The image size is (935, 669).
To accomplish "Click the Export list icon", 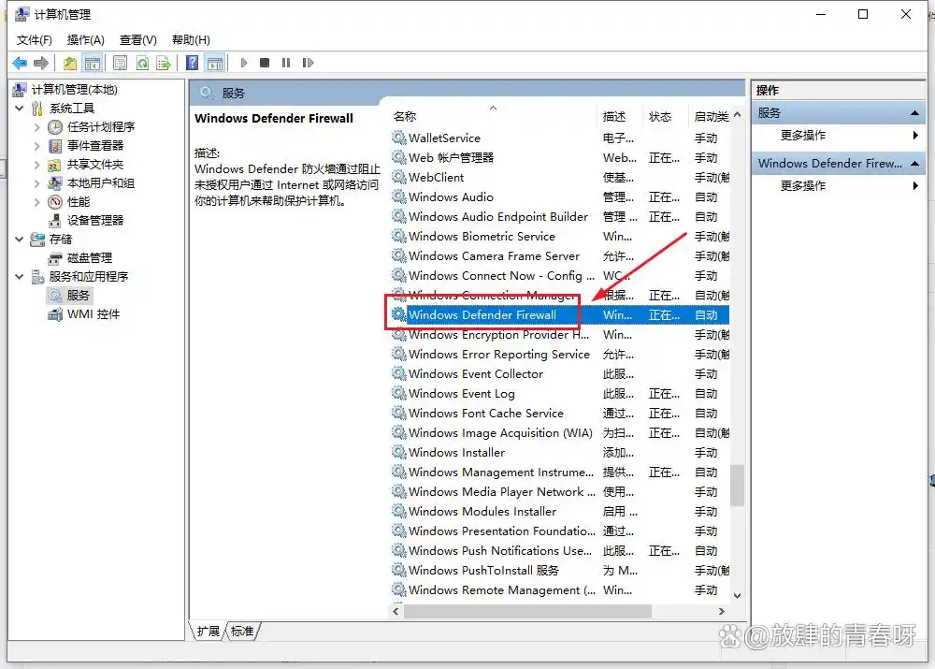I will 162,63.
